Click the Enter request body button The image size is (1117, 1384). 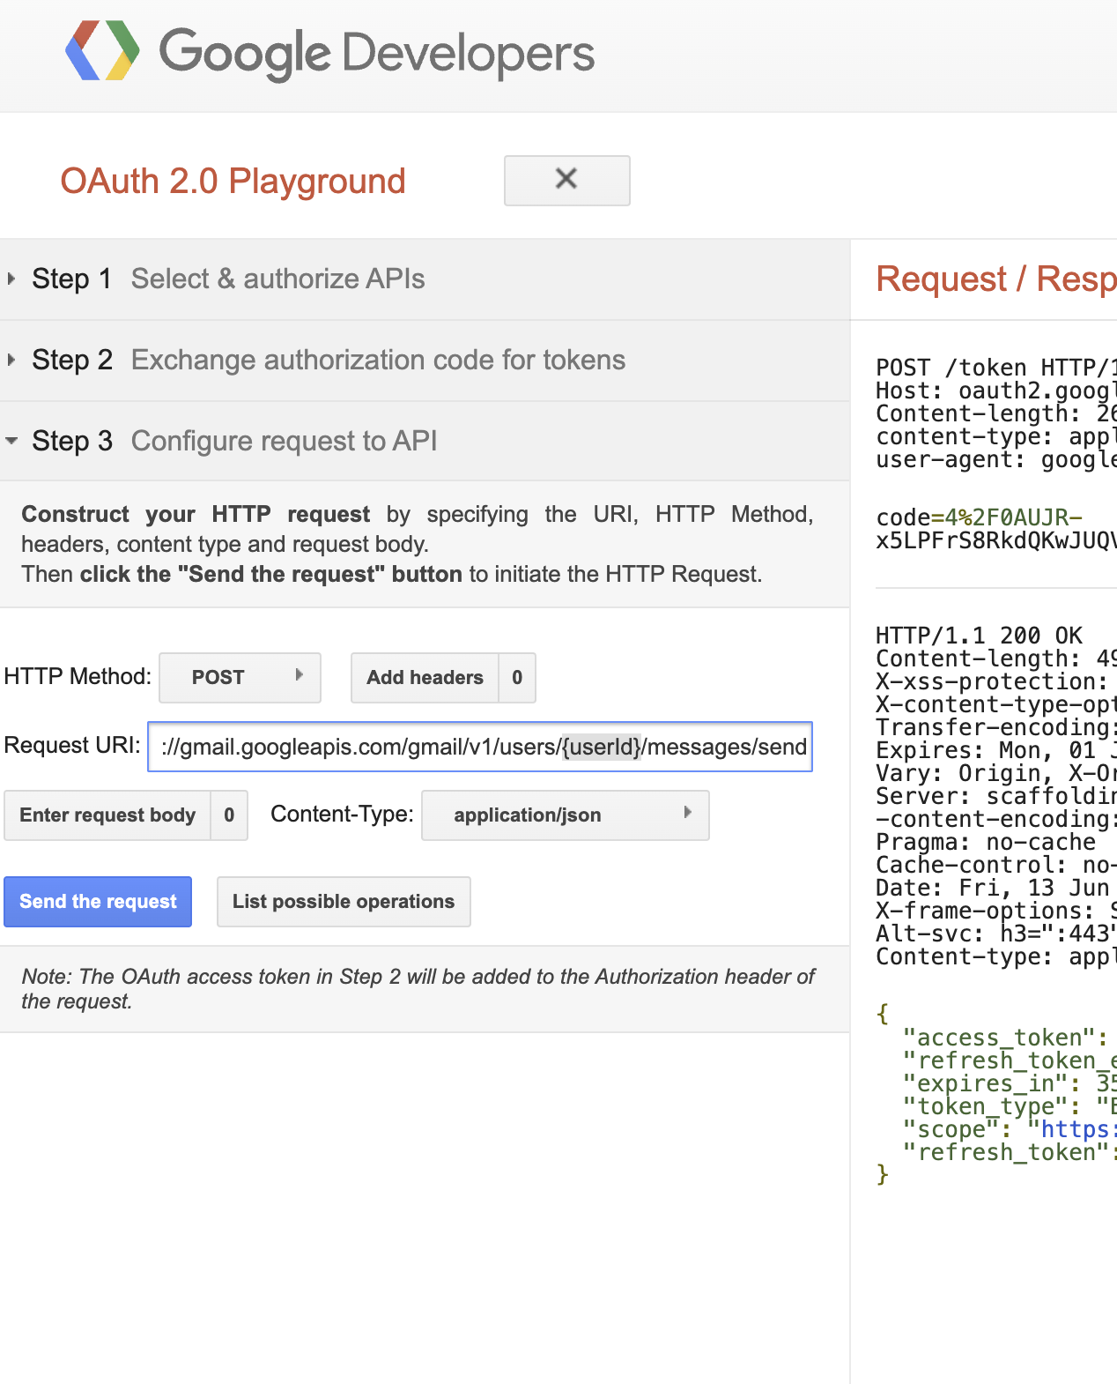point(107,815)
